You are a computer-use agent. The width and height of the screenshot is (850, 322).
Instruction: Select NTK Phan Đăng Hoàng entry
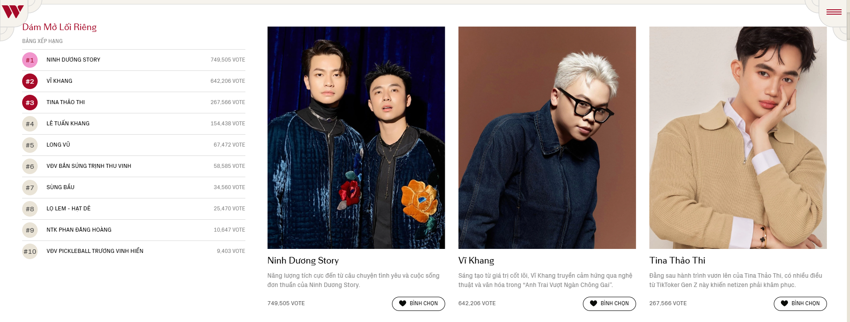tap(134, 230)
